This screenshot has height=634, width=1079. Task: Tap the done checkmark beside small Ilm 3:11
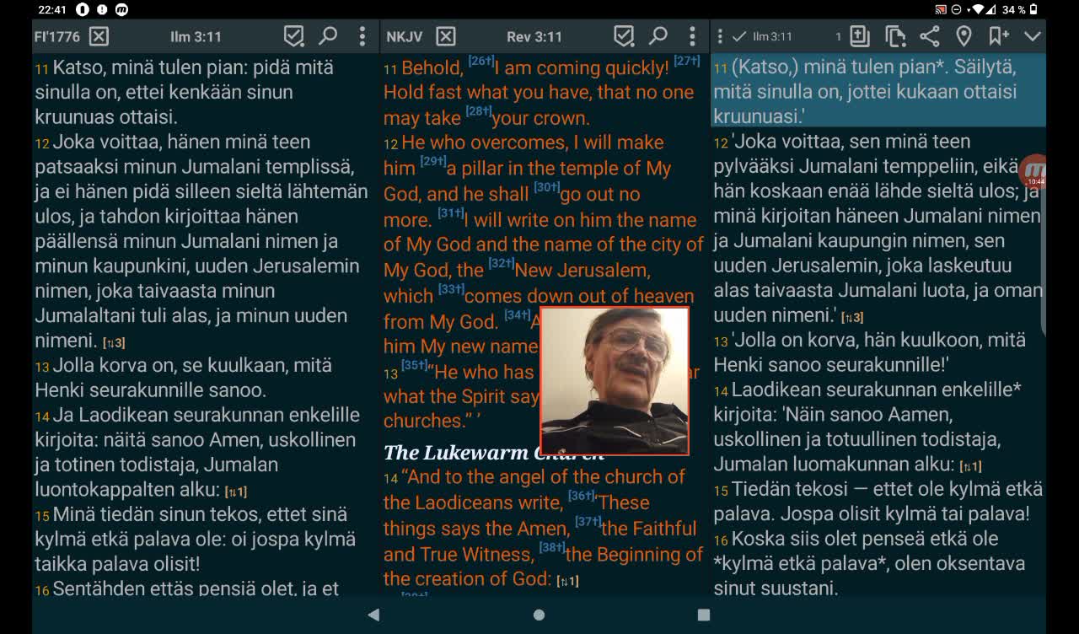pyautogui.click(x=739, y=36)
